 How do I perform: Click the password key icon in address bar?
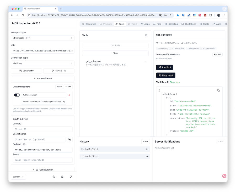(x=165, y=15)
